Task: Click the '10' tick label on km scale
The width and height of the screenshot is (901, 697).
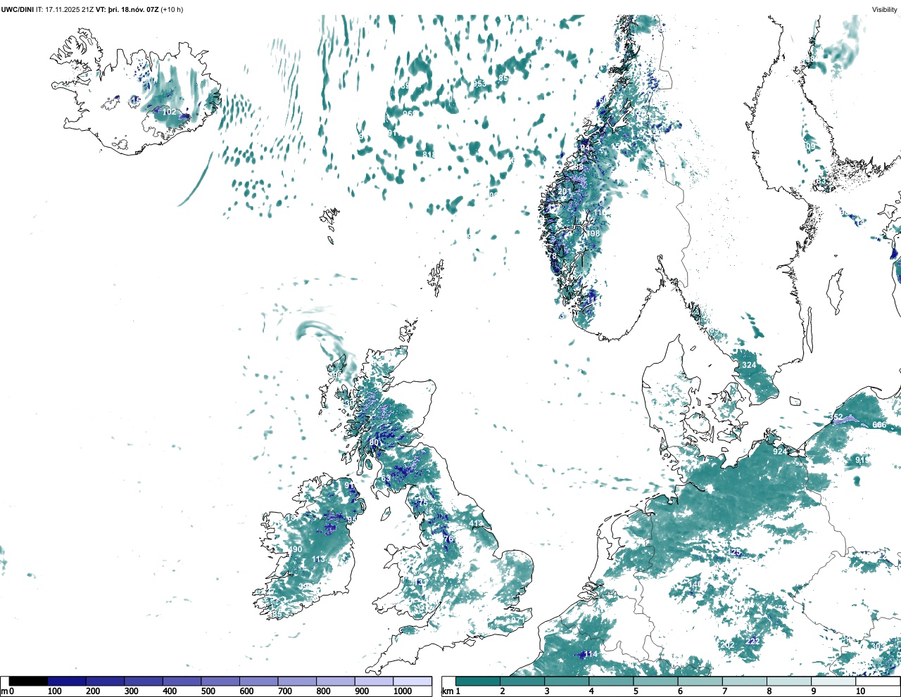Action: click(x=860, y=691)
